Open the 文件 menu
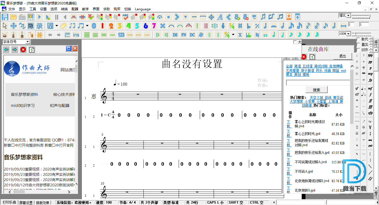The height and width of the screenshot is (205, 379). [x=12, y=9]
